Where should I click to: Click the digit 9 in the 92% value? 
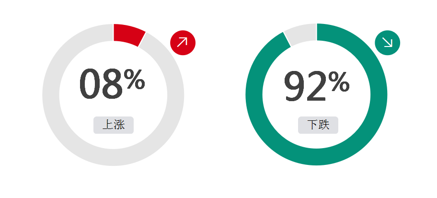(x=294, y=86)
